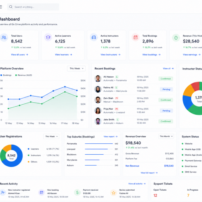Toggle the Bookings legend on chart
The width and height of the screenshot is (202, 202).
[x=6, y=75]
